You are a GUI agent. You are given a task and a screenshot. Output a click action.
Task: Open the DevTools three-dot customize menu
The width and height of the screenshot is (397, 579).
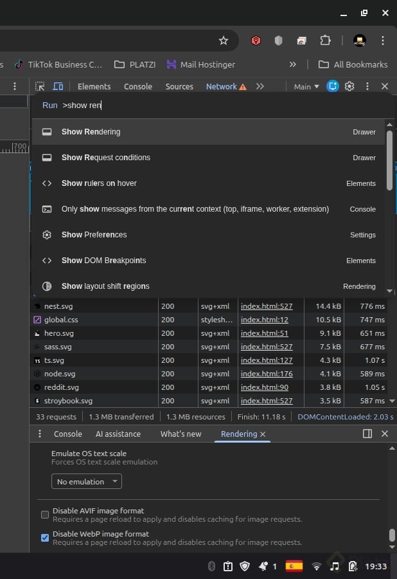(x=367, y=86)
